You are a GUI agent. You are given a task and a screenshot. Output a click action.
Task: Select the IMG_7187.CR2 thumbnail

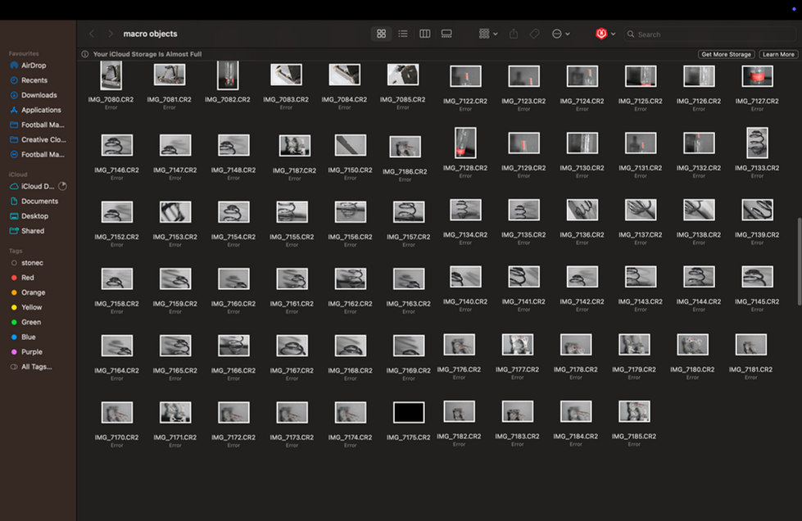point(295,146)
